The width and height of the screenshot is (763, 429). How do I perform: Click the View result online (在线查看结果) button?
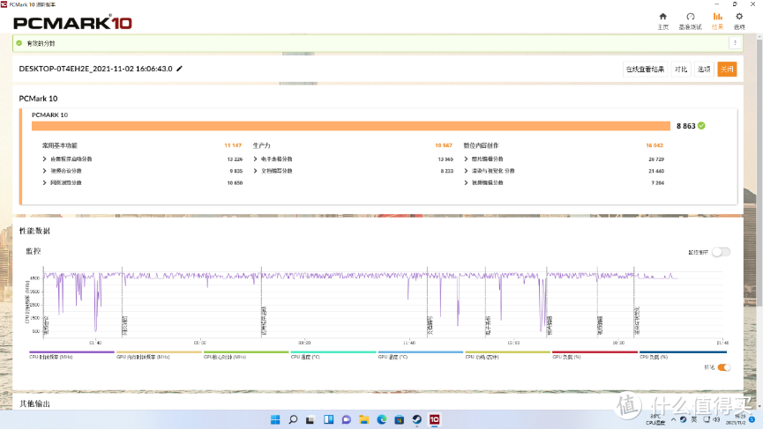click(x=645, y=69)
